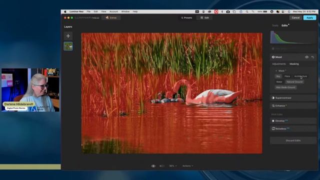
Task: Reset the Mood tool with the undo arrow
Action: tap(313, 57)
